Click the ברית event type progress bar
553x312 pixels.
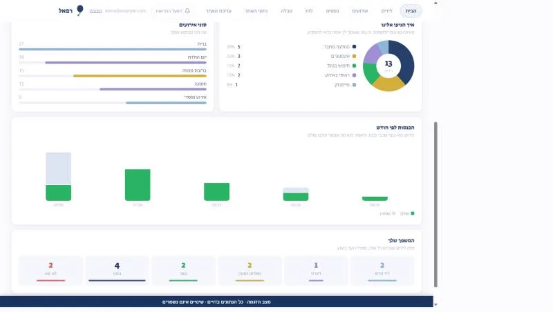point(113,49)
